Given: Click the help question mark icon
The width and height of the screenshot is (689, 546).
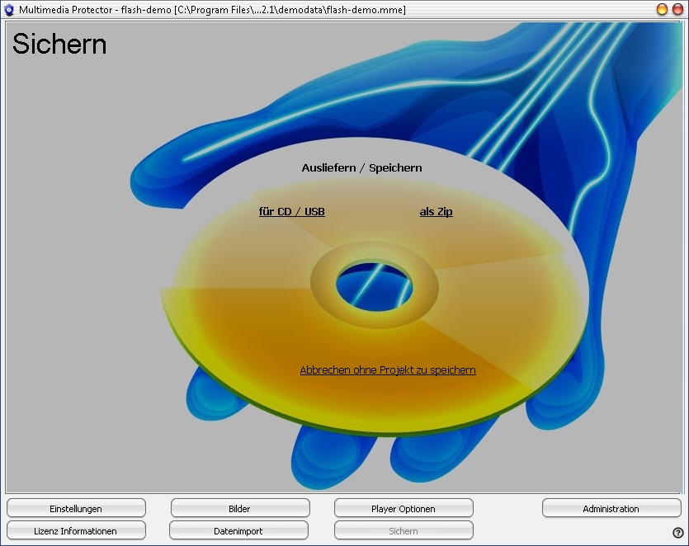Looking at the screenshot, I should click(x=678, y=533).
